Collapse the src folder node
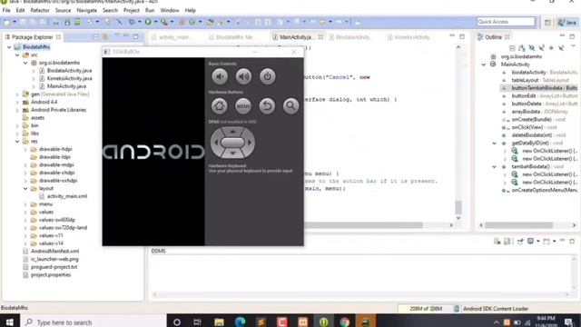The width and height of the screenshot is (581, 327). [x=17, y=54]
